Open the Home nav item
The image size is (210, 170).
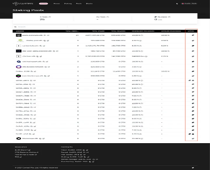[x=57, y=3]
